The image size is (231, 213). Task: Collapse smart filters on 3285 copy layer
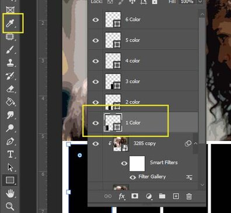click(196, 143)
